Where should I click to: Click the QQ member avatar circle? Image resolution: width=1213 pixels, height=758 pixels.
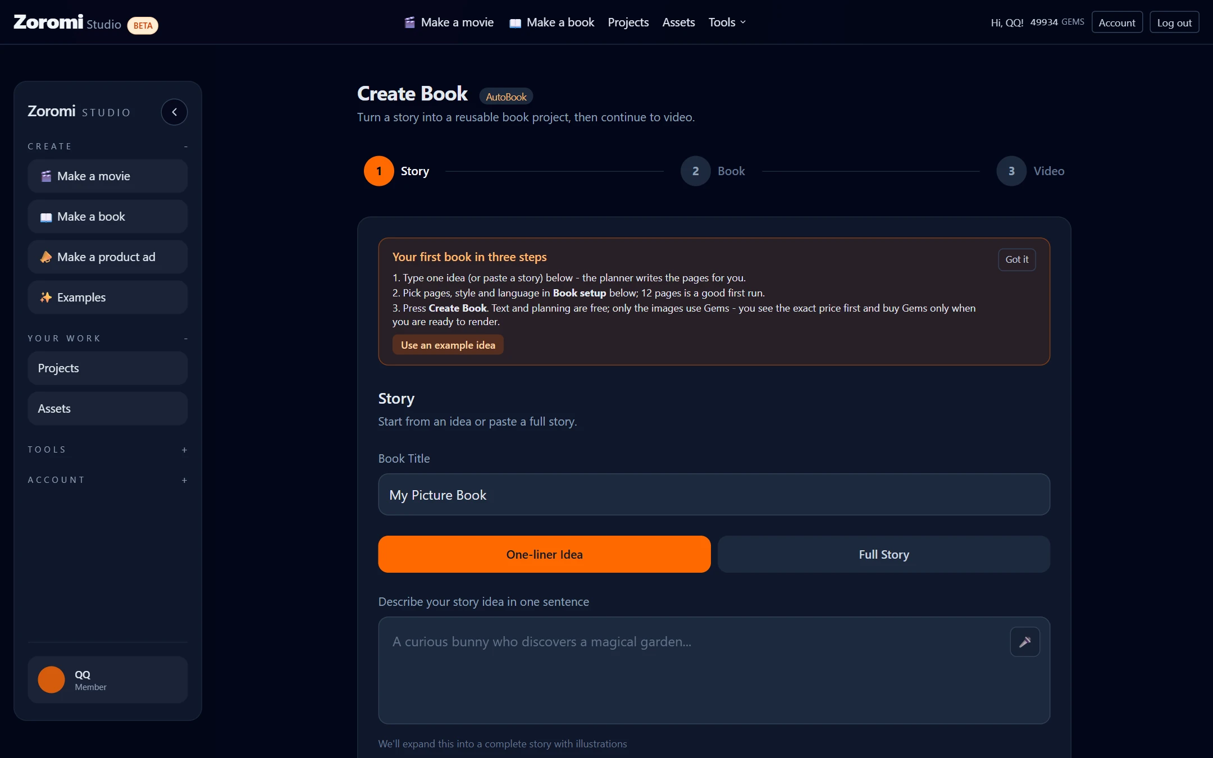pos(51,680)
